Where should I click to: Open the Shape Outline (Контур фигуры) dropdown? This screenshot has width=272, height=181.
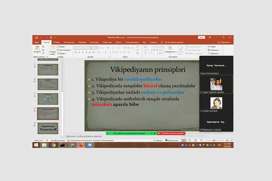tap(194, 50)
